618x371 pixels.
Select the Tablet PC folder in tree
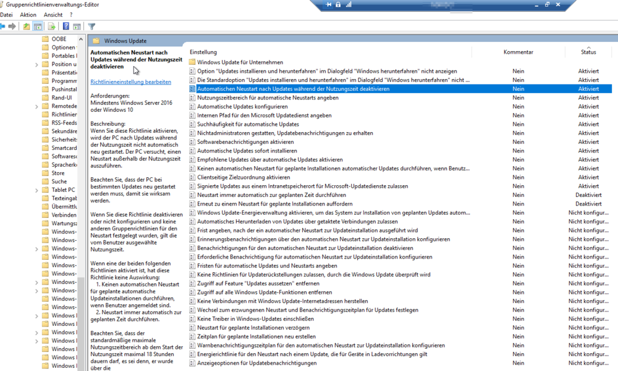click(x=63, y=190)
